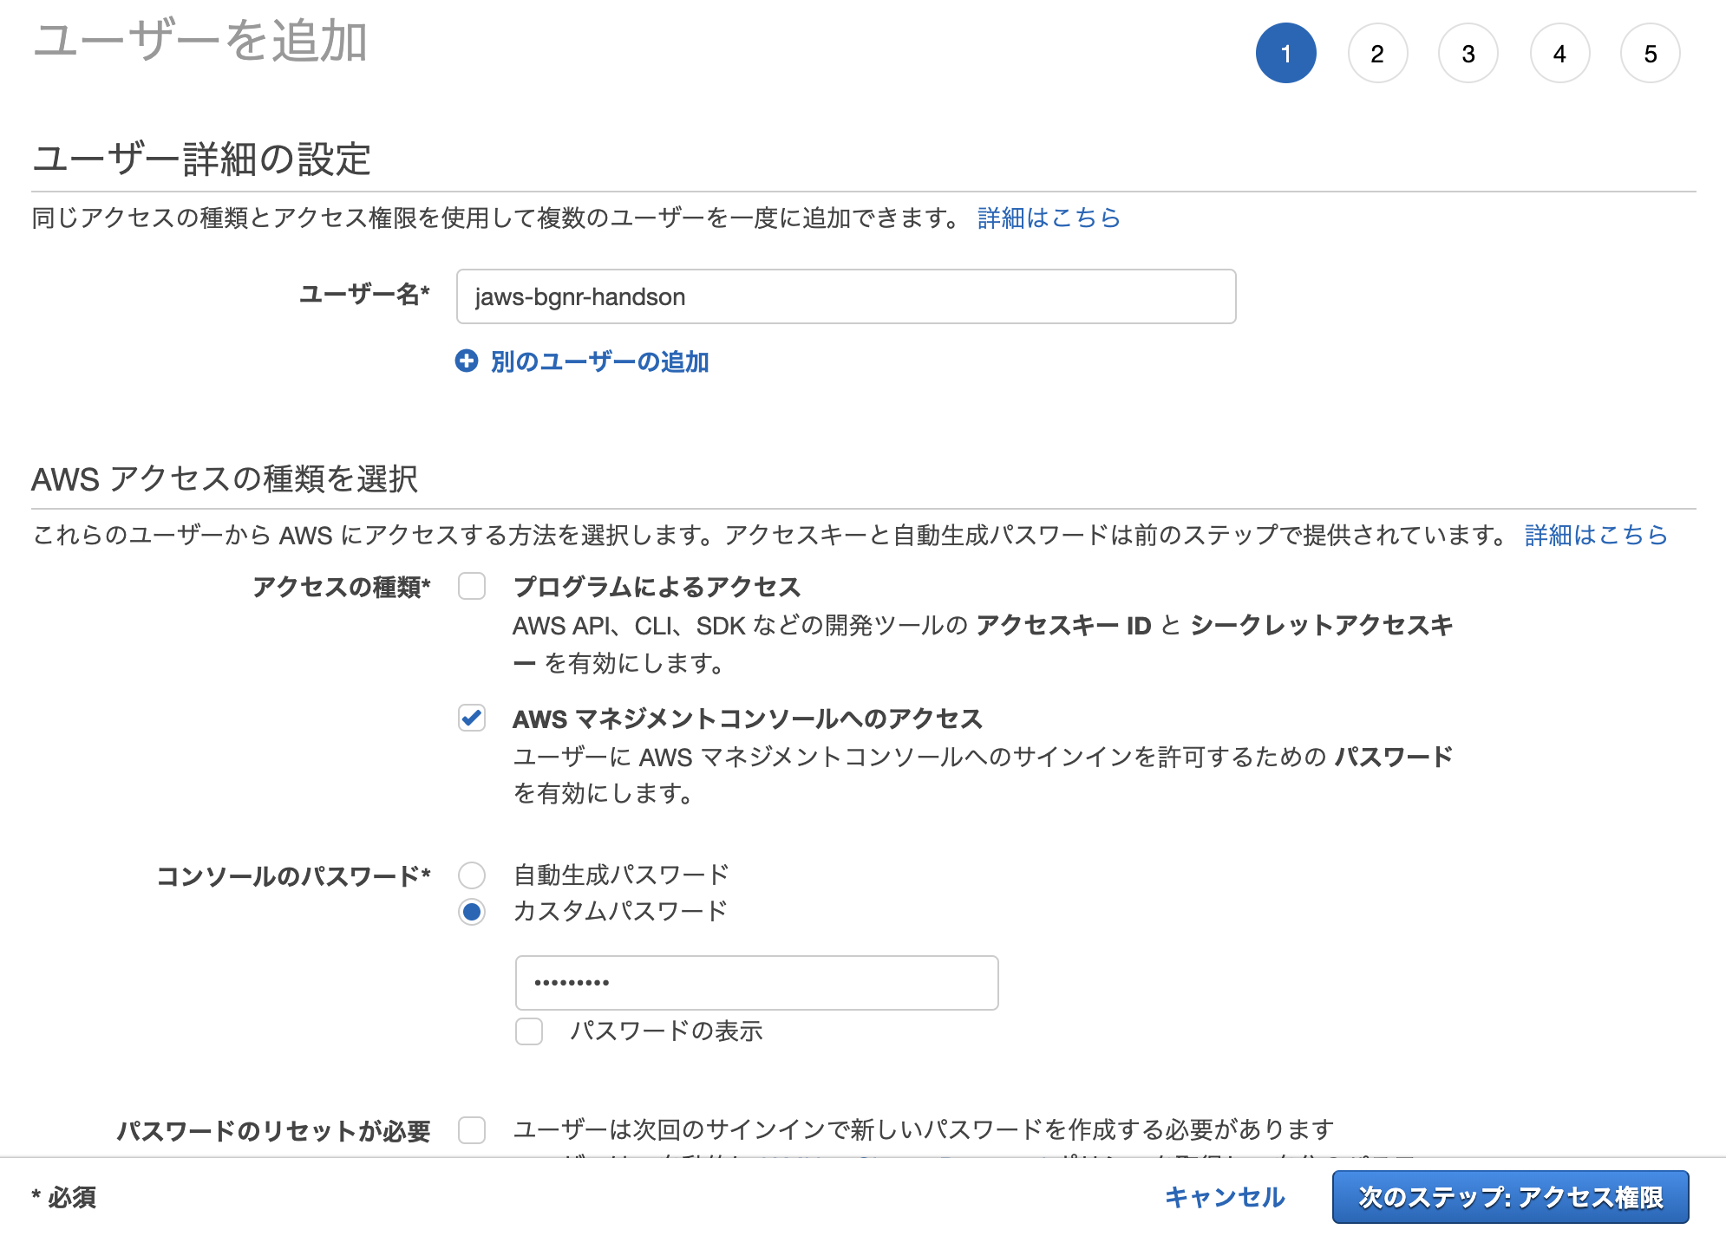
Task: Open step 3 in the progress indicator
Action: coord(1468,52)
